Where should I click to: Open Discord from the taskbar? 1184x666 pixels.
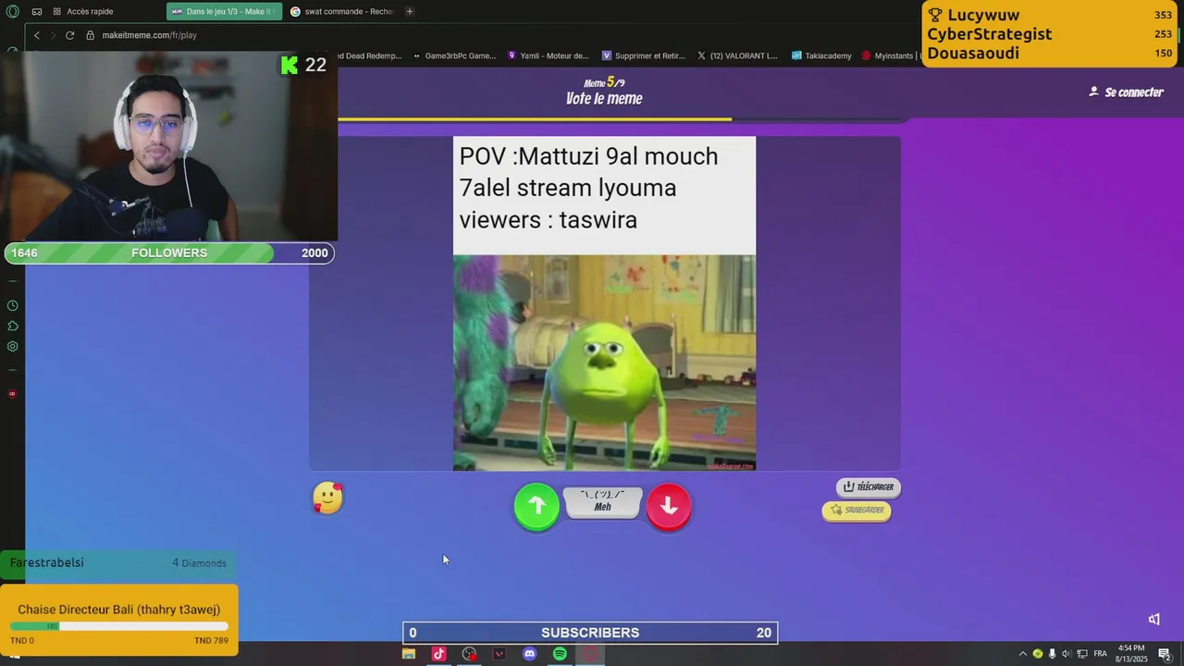click(529, 654)
